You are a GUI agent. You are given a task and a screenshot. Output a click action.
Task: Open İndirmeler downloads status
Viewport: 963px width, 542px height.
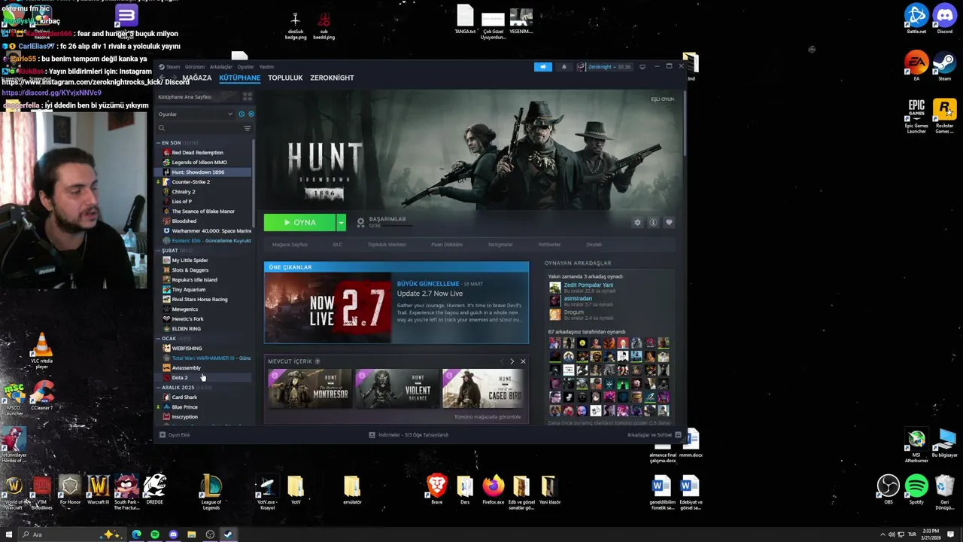(x=409, y=435)
